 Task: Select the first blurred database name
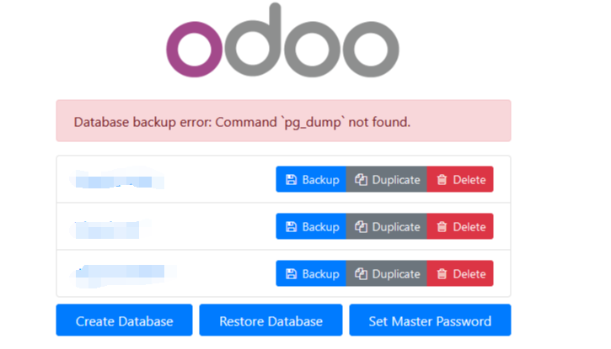tap(118, 180)
